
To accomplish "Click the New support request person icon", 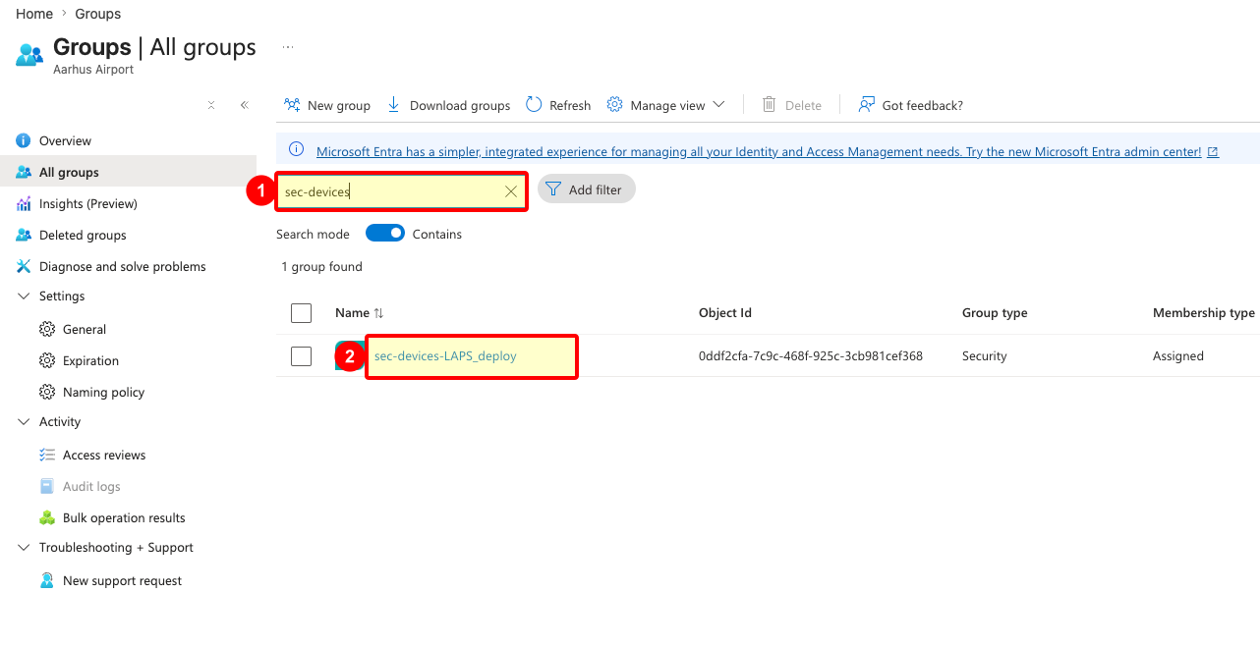I will tap(47, 580).
